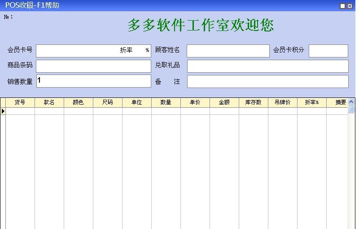
Task: Select the first row's arrow indicator
Action: click(3, 111)
